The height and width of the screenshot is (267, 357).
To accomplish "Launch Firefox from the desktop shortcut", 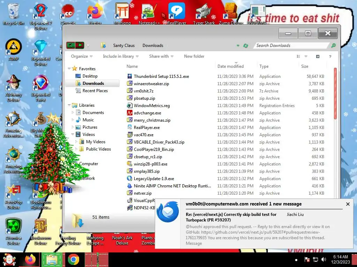I will tap(95, 14).
